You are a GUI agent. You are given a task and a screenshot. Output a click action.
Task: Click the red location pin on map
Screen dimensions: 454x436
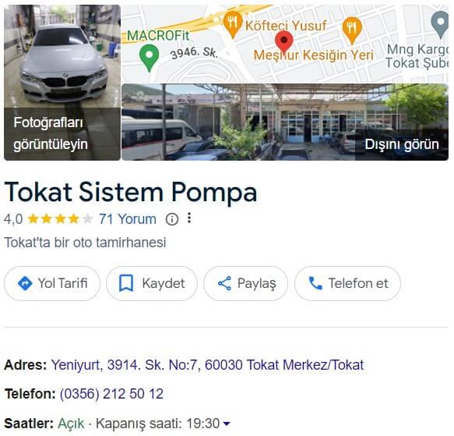coord(286,43)
